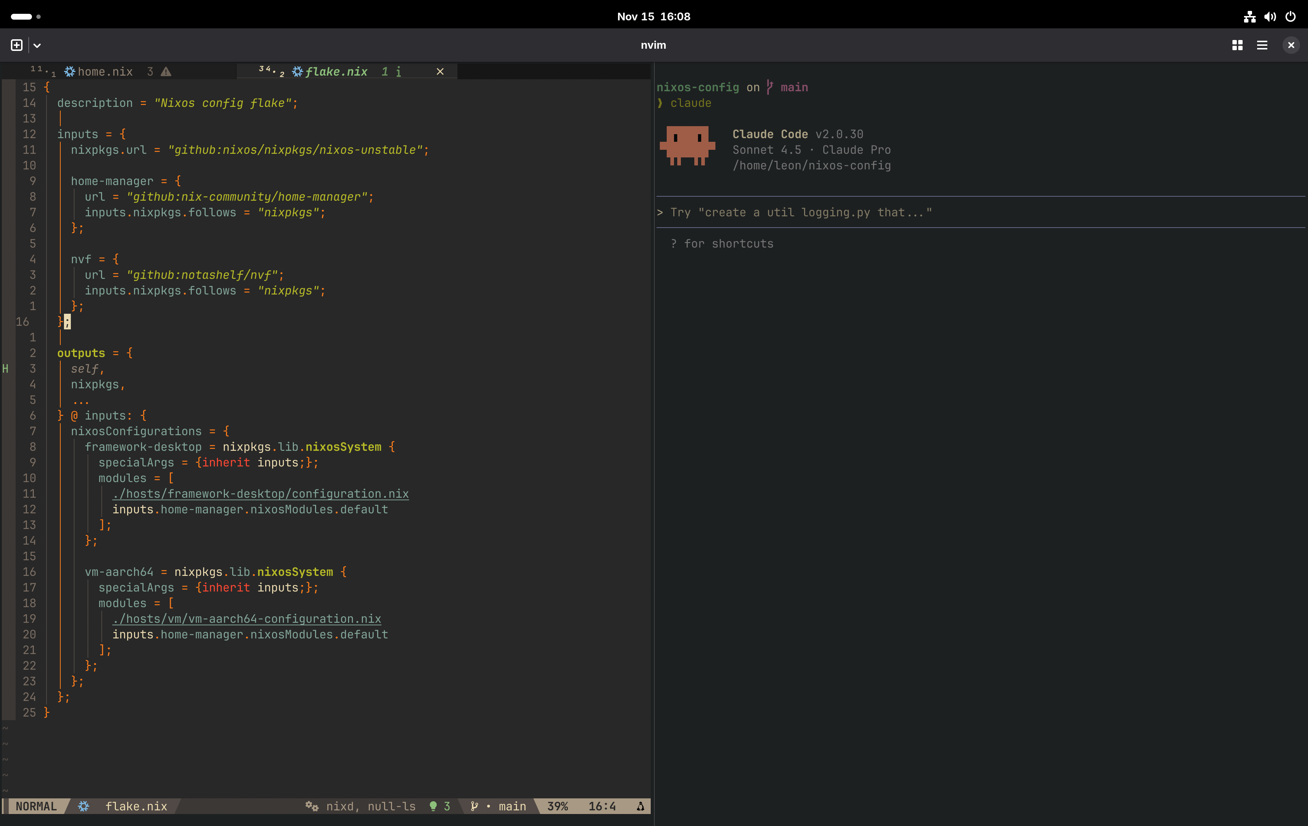
Task: Click the NORMAL mode indicator in statusline
Action: pyautogui.click(x=36, y=806)
